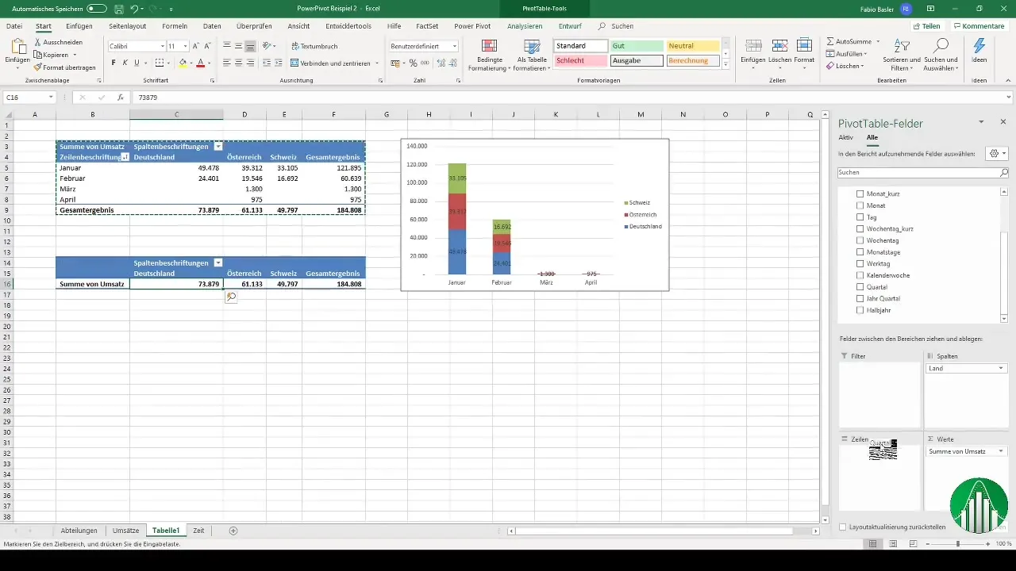Click the Textumbruch wrap text button
Image resolution: width=1016 pixels, height=571 pixels.
coord(314,46)
